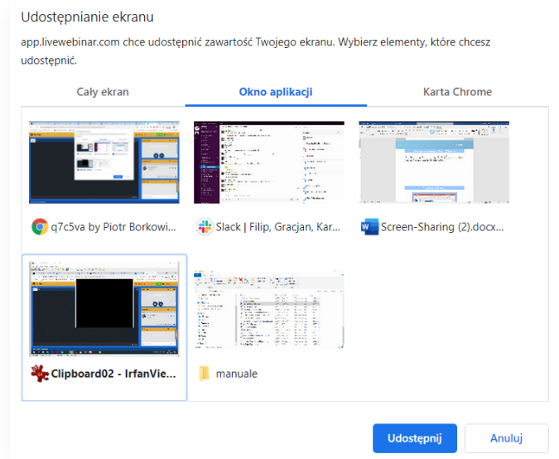The image size is (559, 459).
Task: Click the Word document icon
Action: tap(369, 226)
